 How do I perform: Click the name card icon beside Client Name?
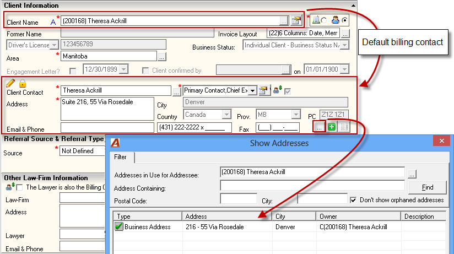(x=296, y=20)
